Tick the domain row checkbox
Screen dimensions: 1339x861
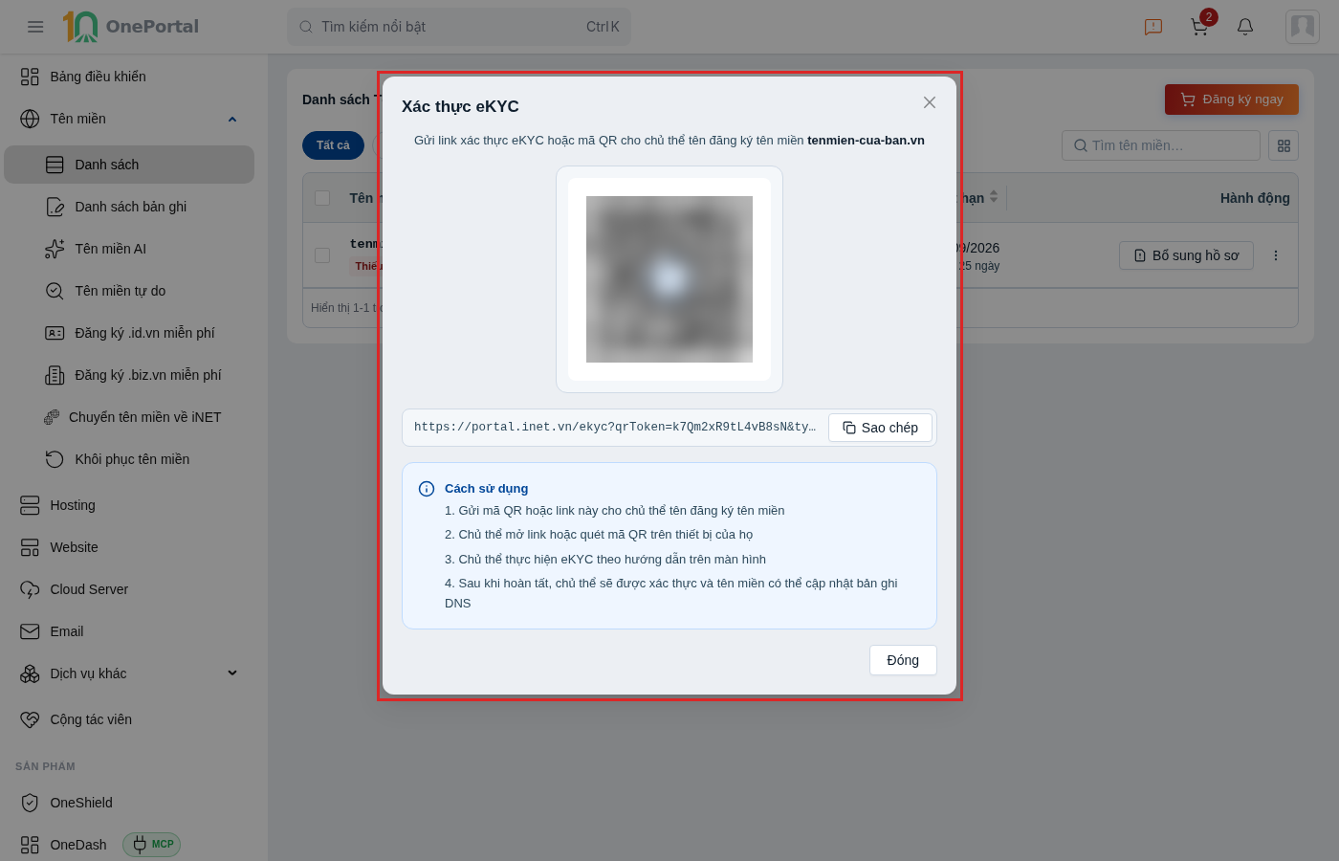click(322, 255)
